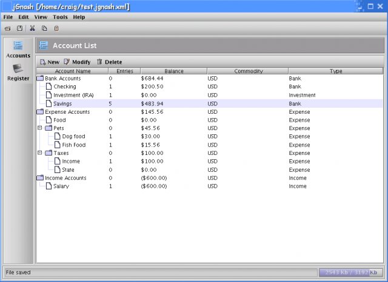388x282 pixels.
Task: Open the Register sidebar view
Action: pos(18,73)
